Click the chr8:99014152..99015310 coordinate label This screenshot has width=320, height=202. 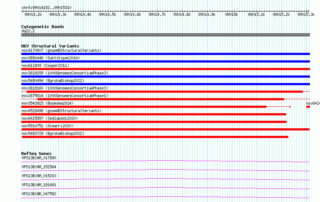(46, 8)
